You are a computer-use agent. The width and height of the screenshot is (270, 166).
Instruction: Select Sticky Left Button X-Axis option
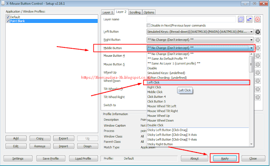(x=198, y=135)
